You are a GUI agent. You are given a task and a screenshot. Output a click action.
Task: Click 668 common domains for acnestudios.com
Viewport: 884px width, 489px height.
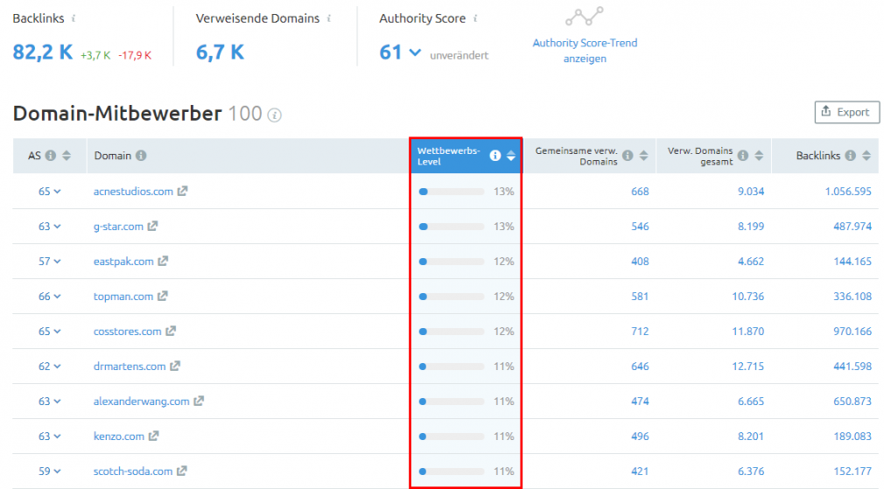coord(640,192)
